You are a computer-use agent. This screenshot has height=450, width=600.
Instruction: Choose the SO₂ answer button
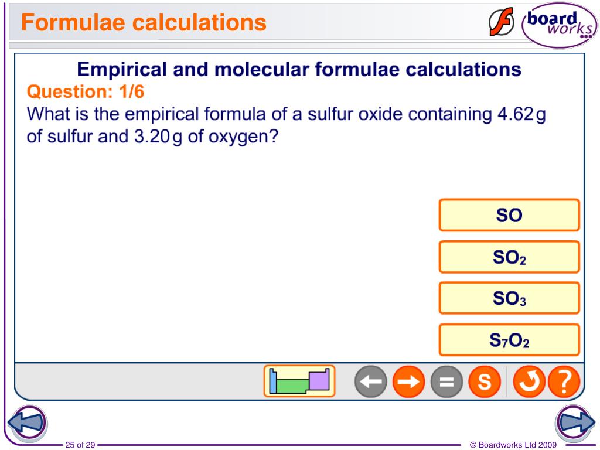[x=509, y=257]
